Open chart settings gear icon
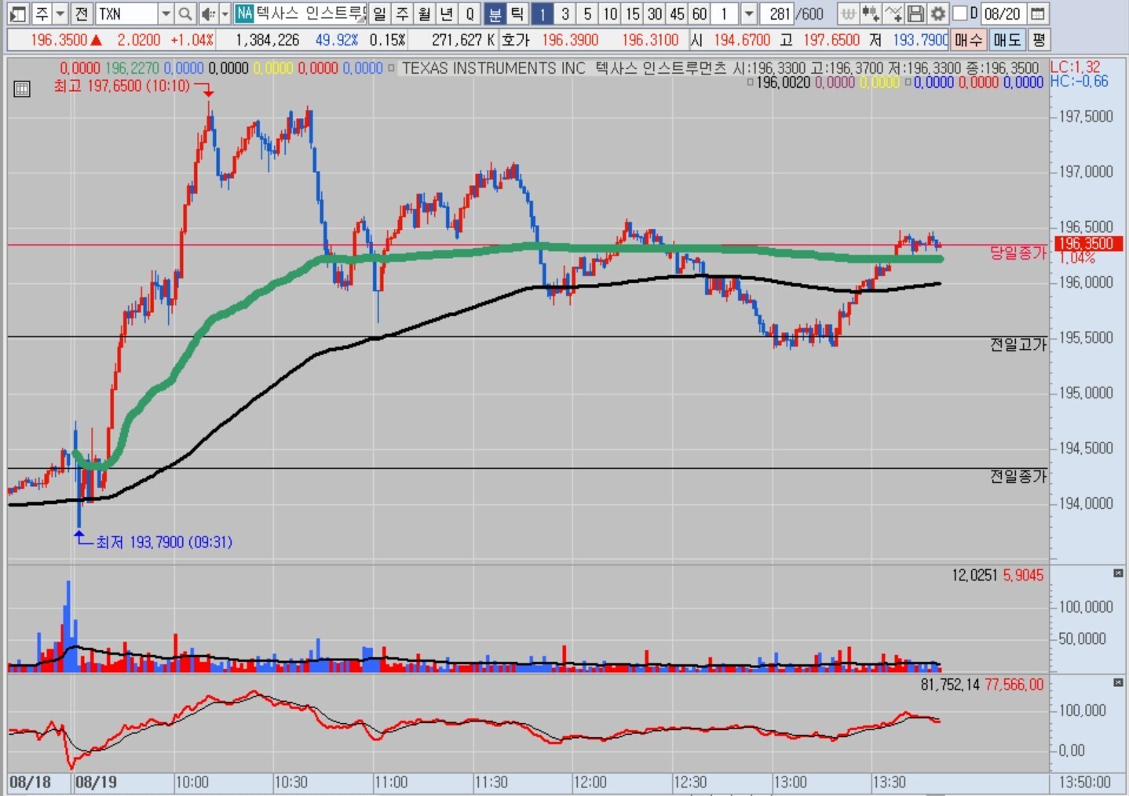Screen dimensions: 1129x796 937,13
